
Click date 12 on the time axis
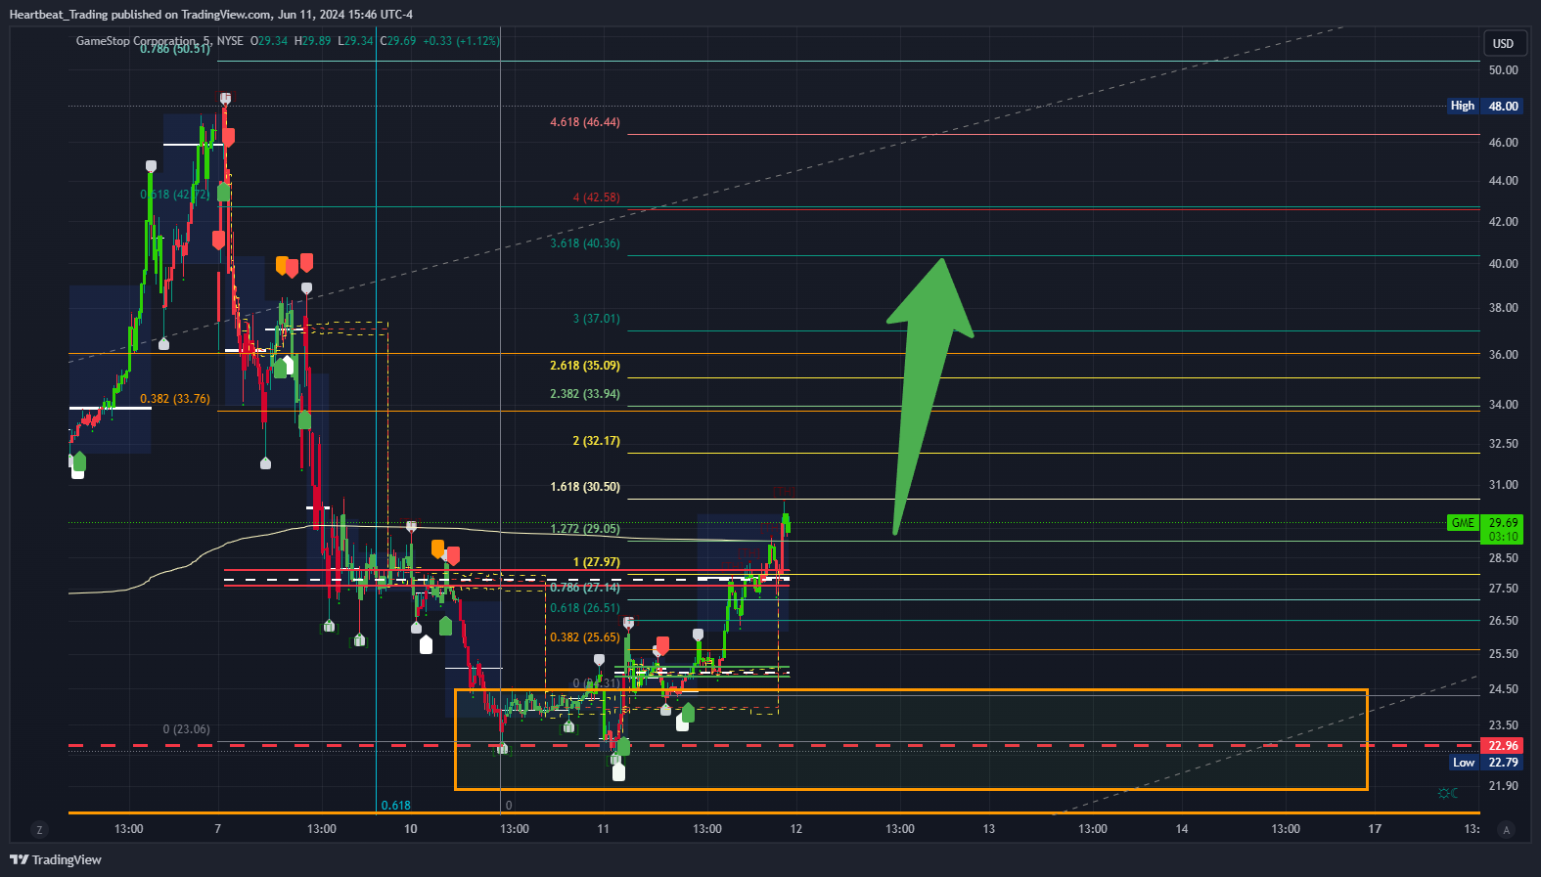click(x=795, y=829)
